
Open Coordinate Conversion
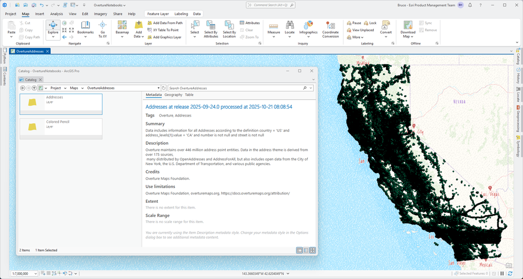click(x=330, y=29)
